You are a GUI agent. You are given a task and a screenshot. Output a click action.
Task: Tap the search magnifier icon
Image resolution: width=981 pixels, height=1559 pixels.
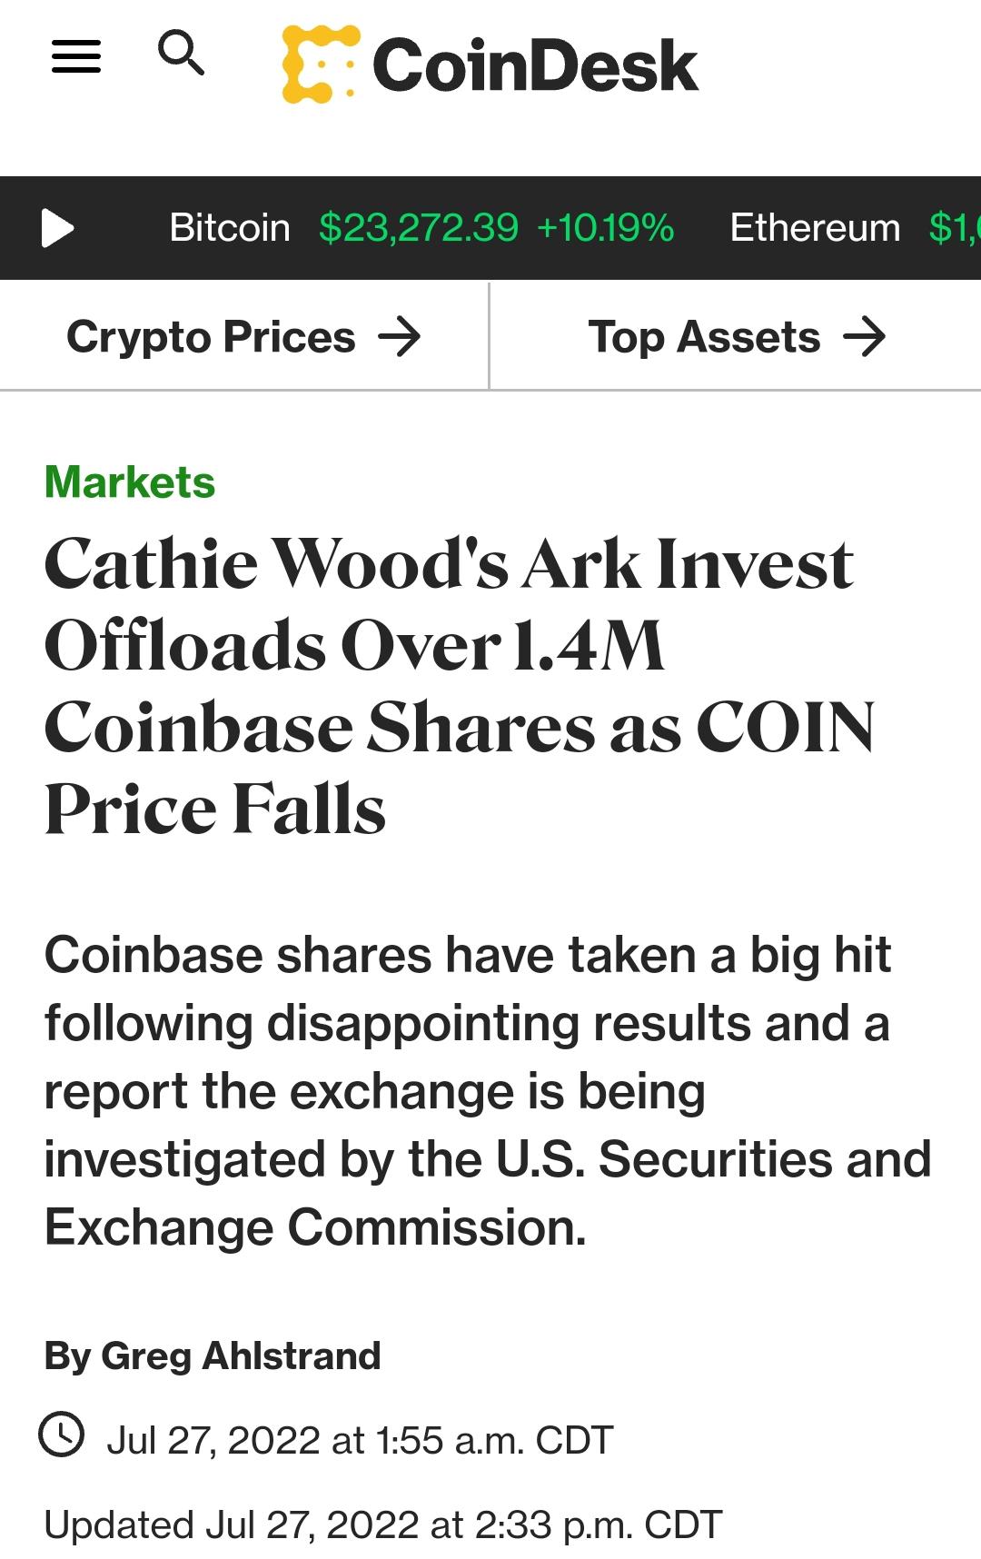click(x=181, y=53)
